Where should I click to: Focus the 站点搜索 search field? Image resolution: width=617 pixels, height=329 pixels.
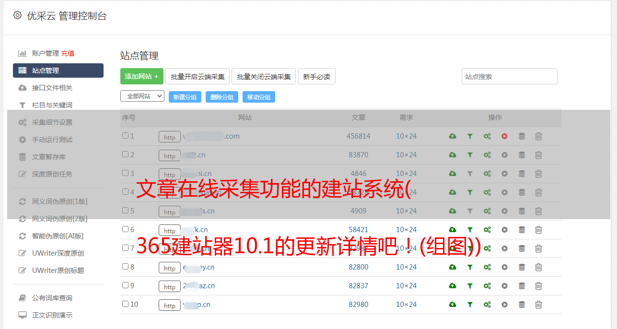510,76
